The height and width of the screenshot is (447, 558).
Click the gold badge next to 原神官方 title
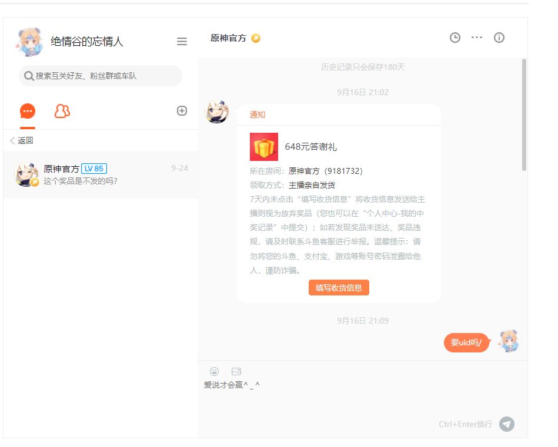pyautogui.click(x=256, y=38)
